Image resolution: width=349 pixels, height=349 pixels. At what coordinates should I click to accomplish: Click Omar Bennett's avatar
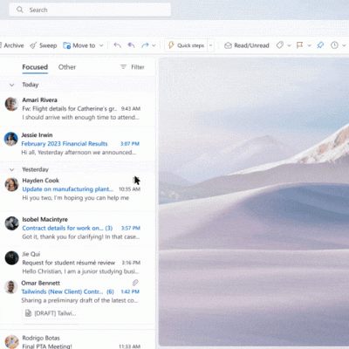pos(11,287)
